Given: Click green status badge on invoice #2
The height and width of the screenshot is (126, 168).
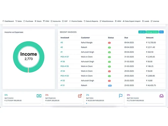Looking at the screenshot, I should pyautogui.click(x=109, y=47).
